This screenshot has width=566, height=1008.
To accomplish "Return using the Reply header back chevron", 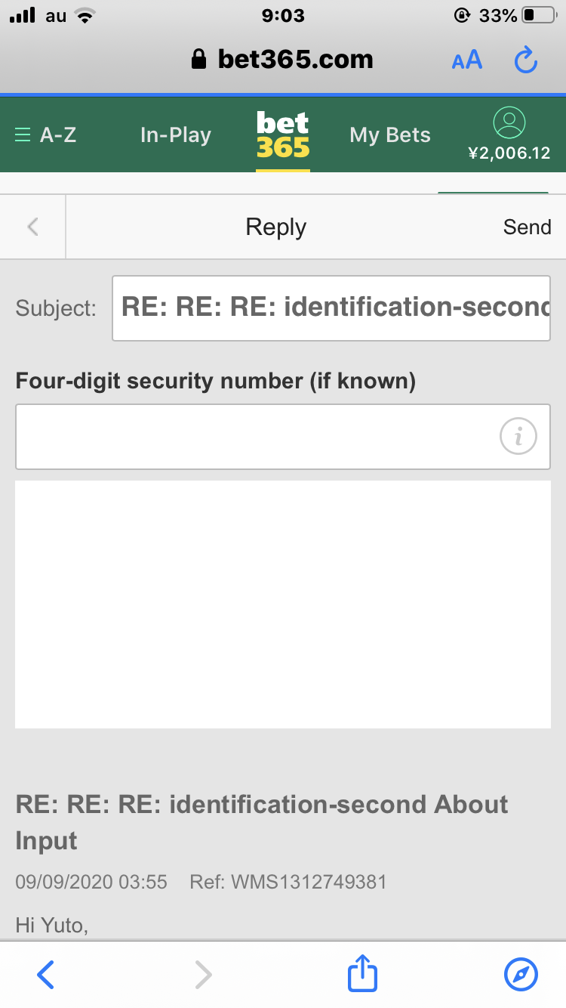I will click(32, 227).
